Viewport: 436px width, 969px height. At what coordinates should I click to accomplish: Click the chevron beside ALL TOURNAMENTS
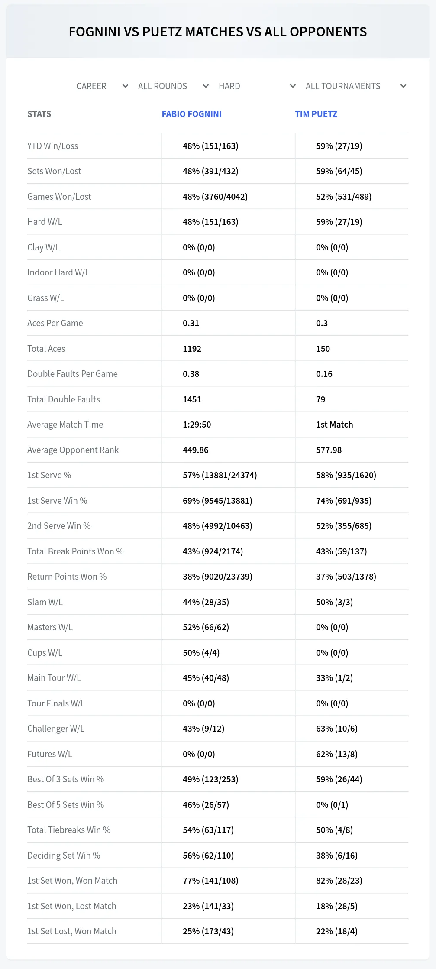[x=403, y=86]
